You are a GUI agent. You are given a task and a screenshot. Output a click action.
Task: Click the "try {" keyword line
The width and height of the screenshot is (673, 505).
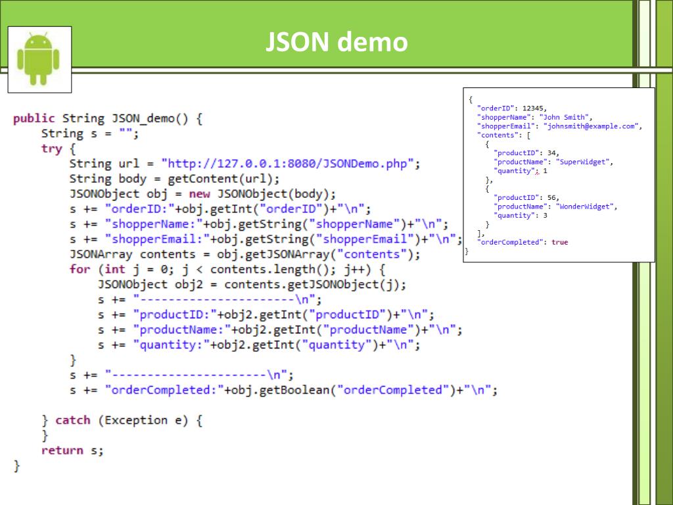pos(58,149)
